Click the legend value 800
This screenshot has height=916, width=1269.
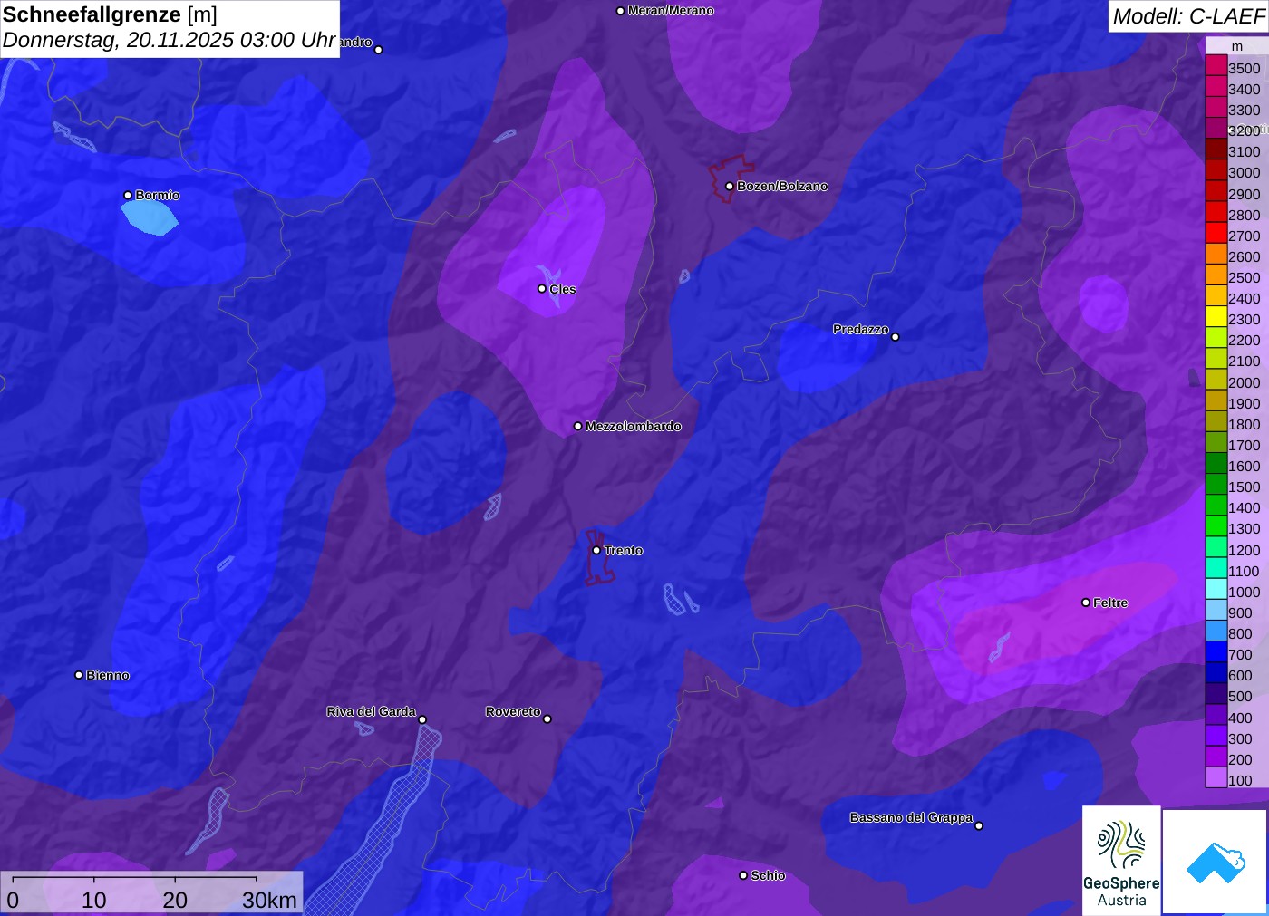pyautogui.click(x=1241, y=633)
